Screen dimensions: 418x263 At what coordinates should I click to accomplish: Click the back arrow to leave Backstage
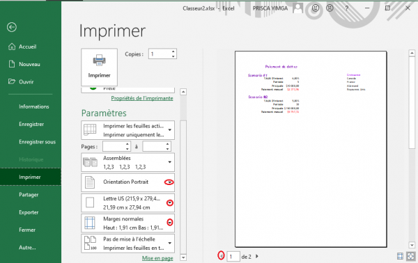[x=12, y=27]
